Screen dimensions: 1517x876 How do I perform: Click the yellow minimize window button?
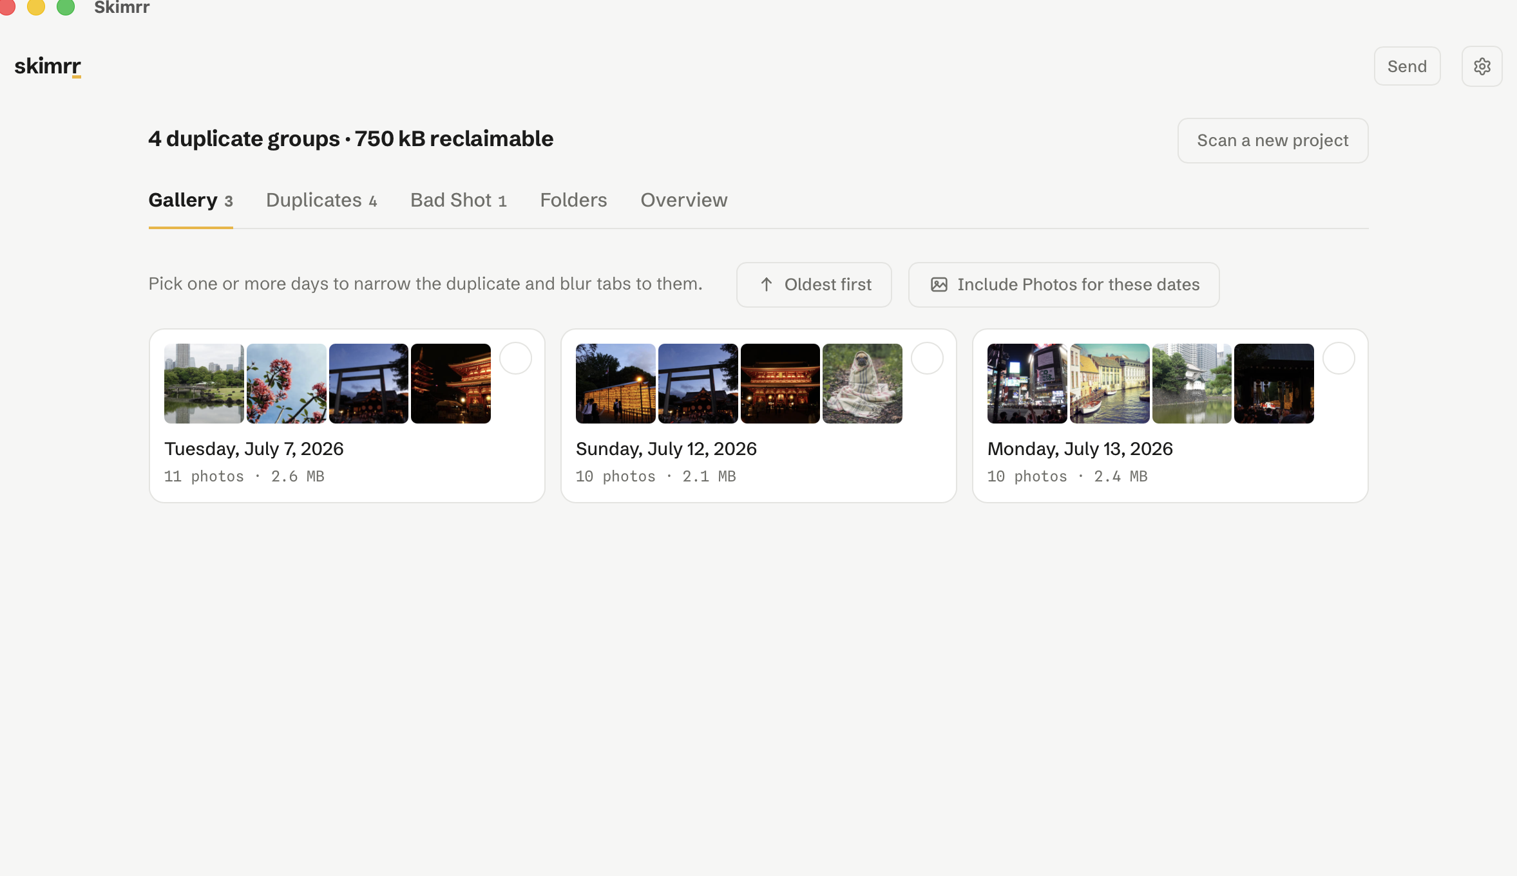coord(36,6)
